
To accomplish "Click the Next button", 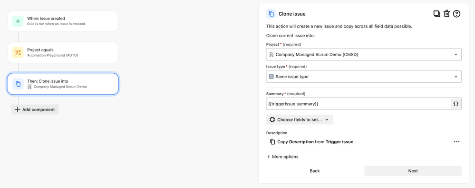I will (413, 171).
